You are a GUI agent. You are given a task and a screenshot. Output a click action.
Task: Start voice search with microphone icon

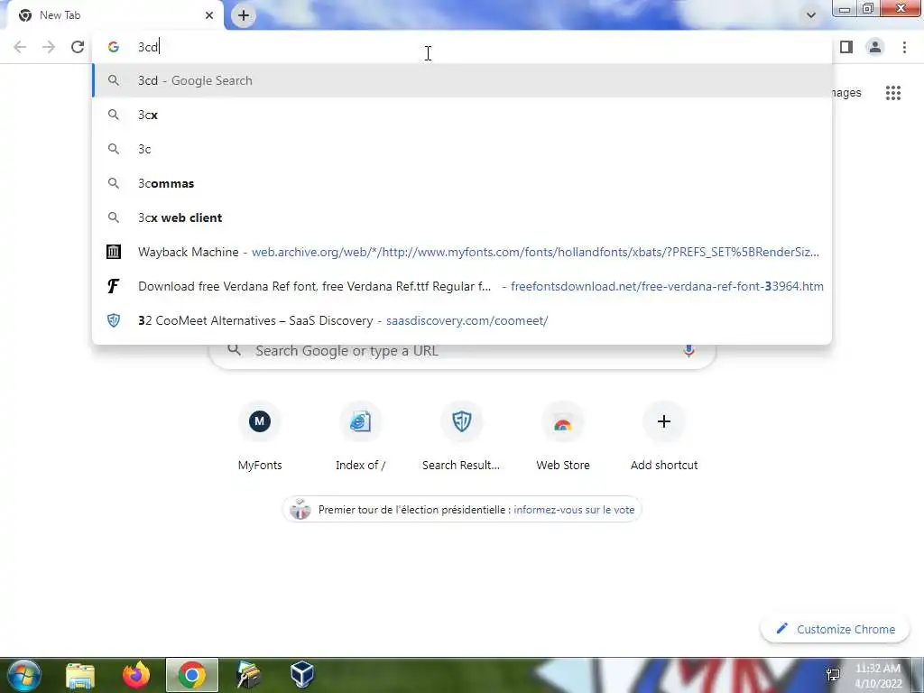pos(688,351)
